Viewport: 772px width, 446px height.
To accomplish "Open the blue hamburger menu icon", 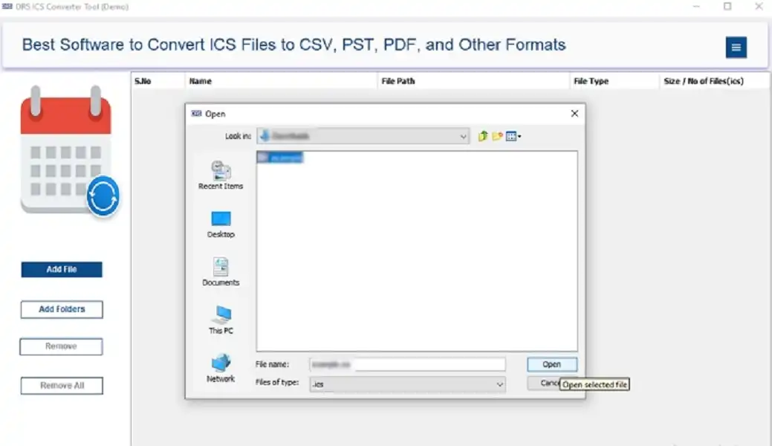I will click(736, 48).
